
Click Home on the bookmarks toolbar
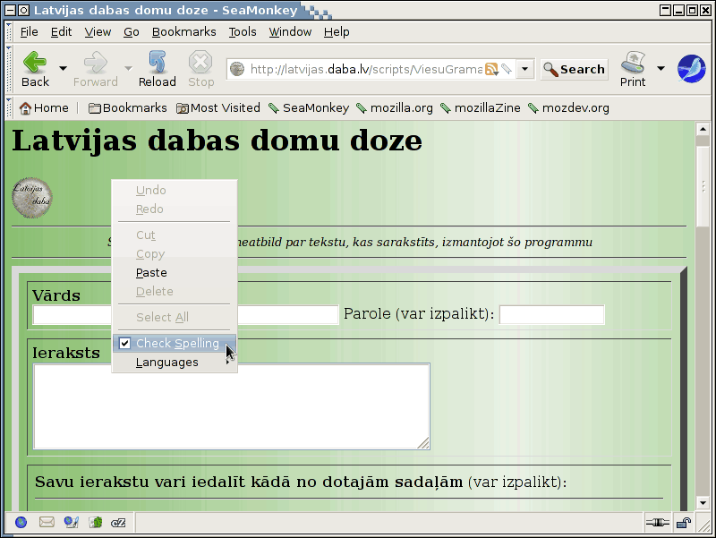coord(44,108)
